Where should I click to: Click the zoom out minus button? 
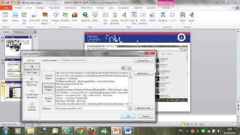tap(207, 124)
